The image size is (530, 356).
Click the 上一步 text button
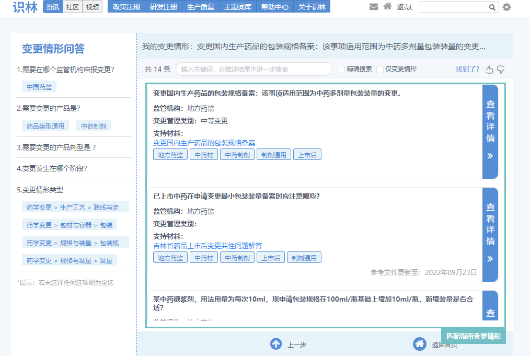click(x=297, y=345)
